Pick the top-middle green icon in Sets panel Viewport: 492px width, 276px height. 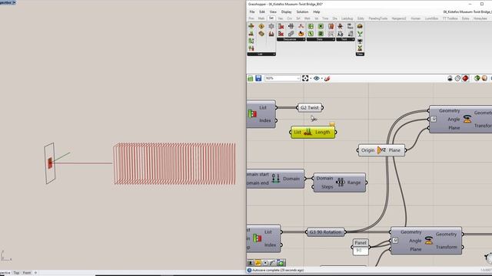point(321,26)
